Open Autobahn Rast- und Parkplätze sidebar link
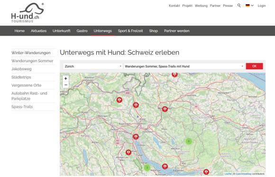 pos(29,96)
